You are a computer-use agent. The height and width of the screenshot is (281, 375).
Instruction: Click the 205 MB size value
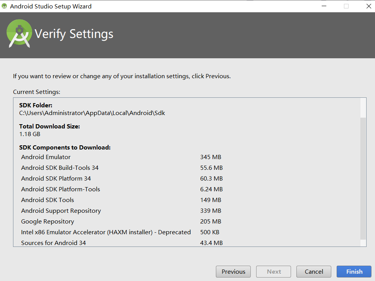point(211,222)
